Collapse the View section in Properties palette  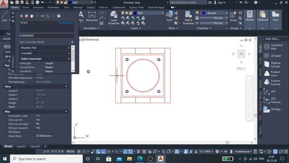point(66,86)
